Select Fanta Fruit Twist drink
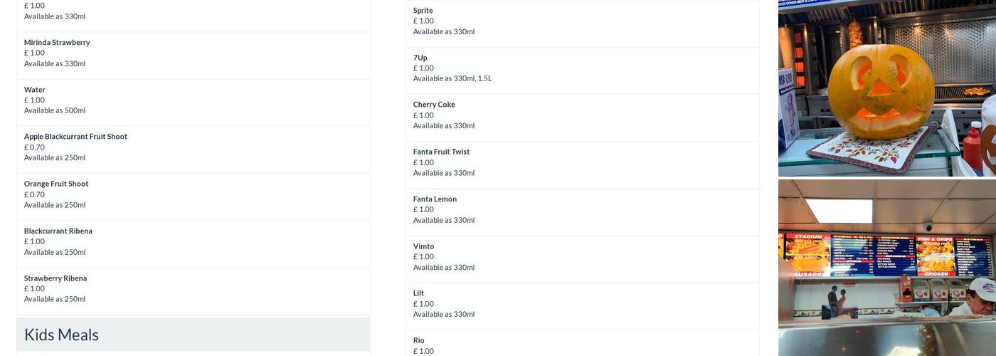Image resolution: width=996 pixels, height=356 pixels. [441, 152]
